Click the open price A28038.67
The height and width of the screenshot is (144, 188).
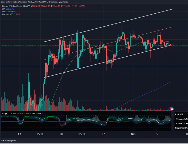(36, 6)
